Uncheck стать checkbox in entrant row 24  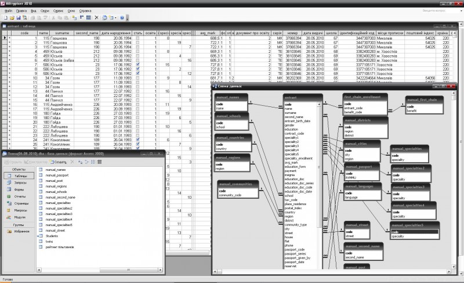point(137,140)
